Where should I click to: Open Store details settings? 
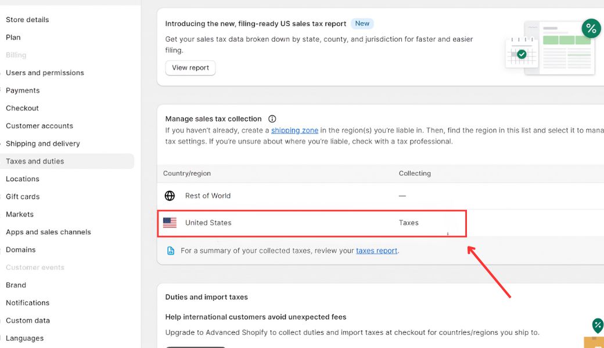(27, 20)
